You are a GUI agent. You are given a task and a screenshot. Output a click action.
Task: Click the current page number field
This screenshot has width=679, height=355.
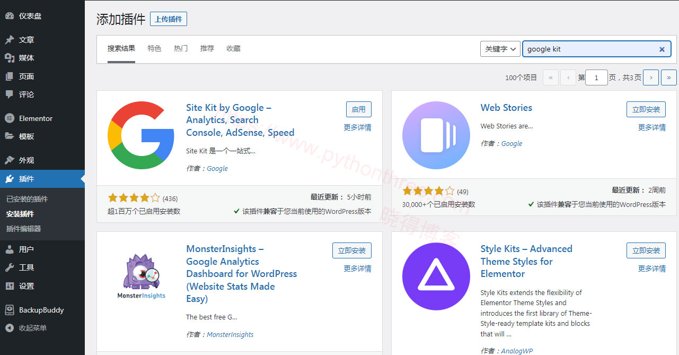pos(597,77)
